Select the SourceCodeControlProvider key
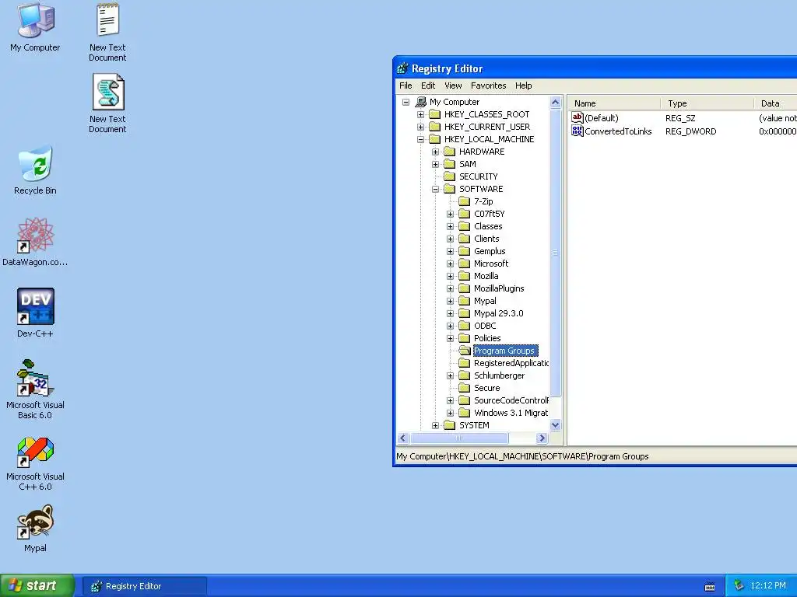797x597 pixels. pos(511,400)
